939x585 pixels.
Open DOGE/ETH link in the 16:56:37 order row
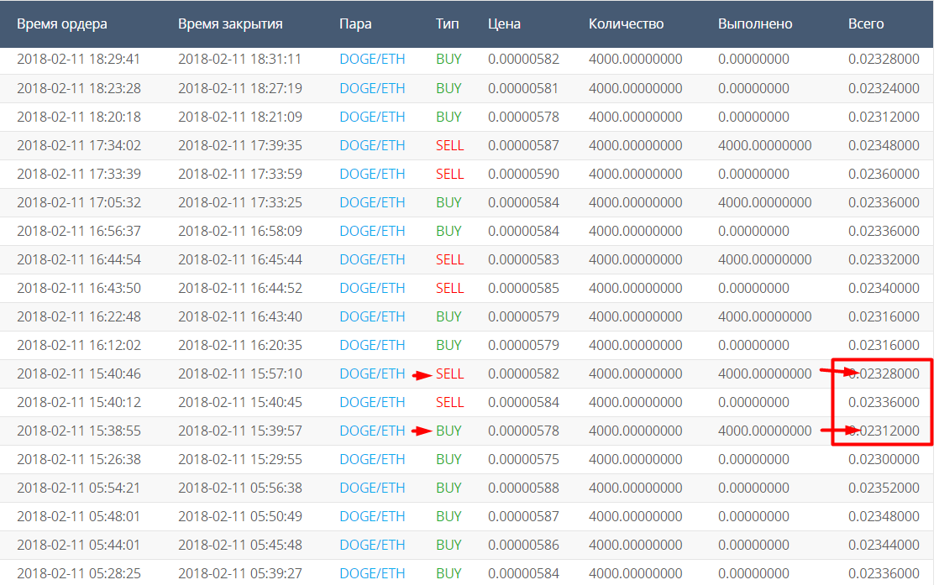click(x=372, y=231)
